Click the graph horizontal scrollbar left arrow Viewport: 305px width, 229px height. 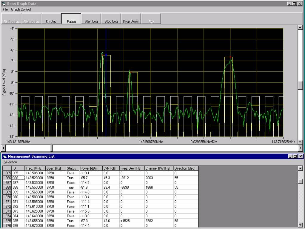[3, 148]
